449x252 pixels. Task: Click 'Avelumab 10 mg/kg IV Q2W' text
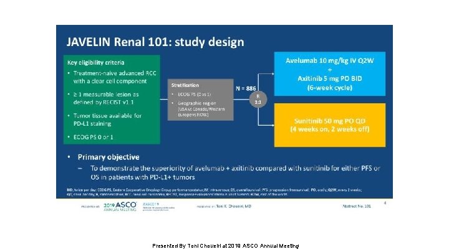(330, 60)
